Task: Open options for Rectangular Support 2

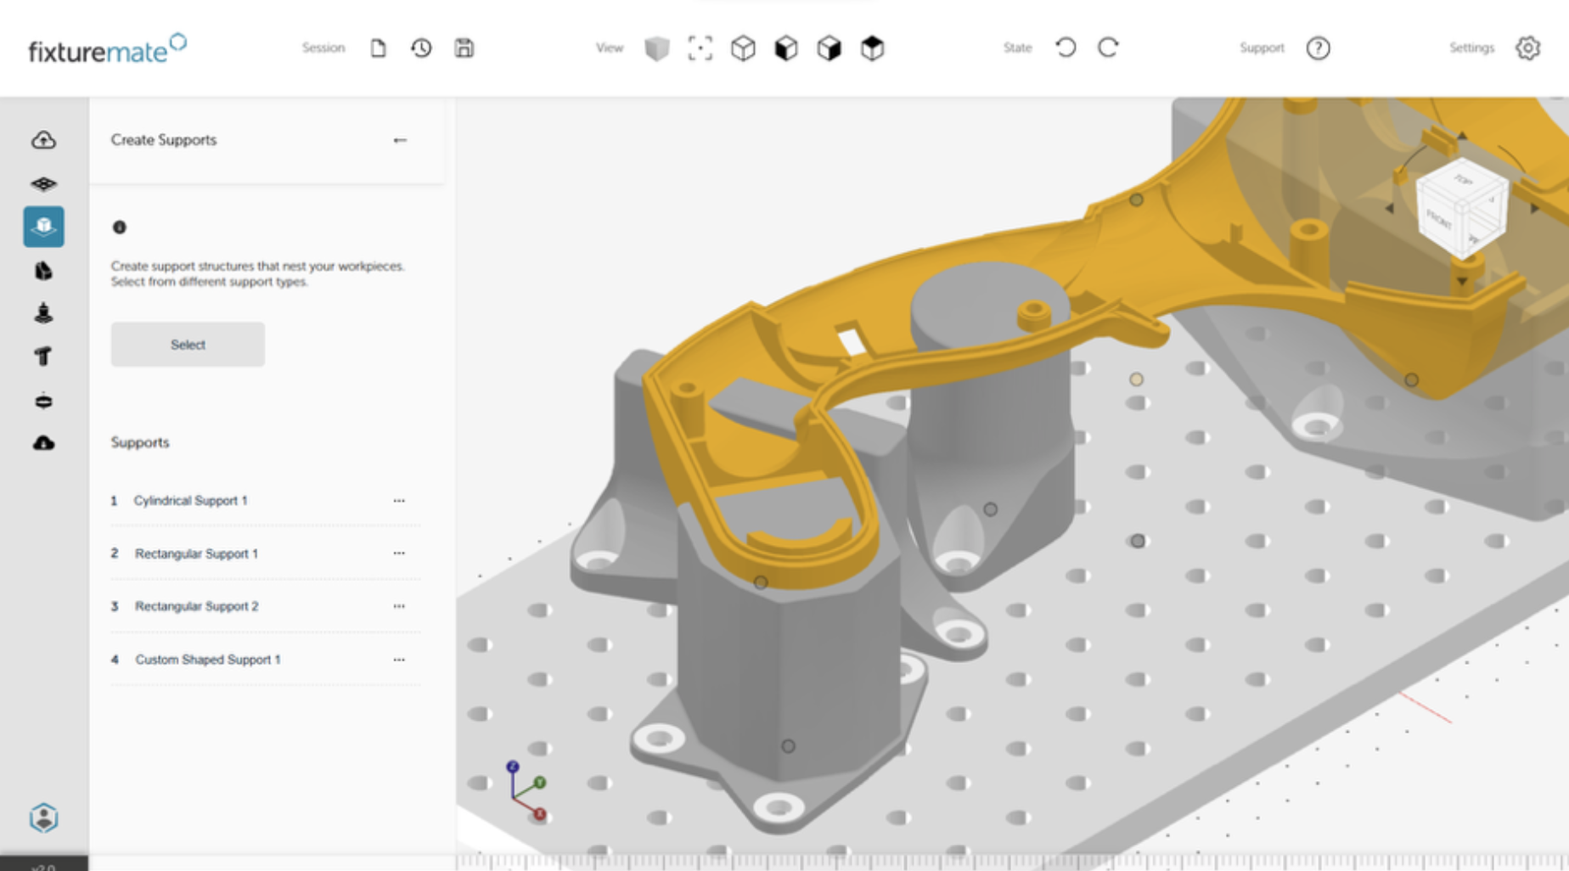Action: pos(399,606)
